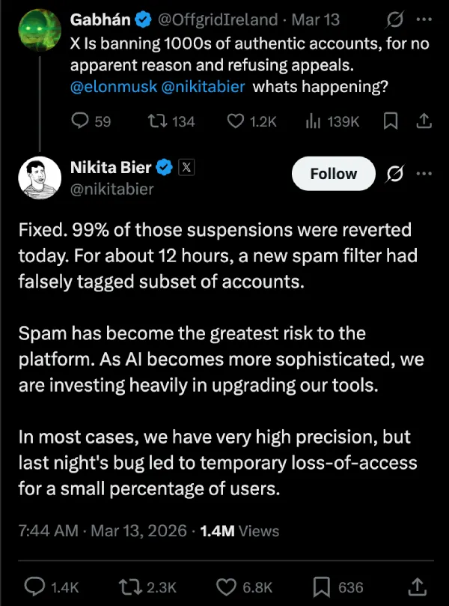Like Gabhán's post with 1.2K likes

(x=236, y=121)
